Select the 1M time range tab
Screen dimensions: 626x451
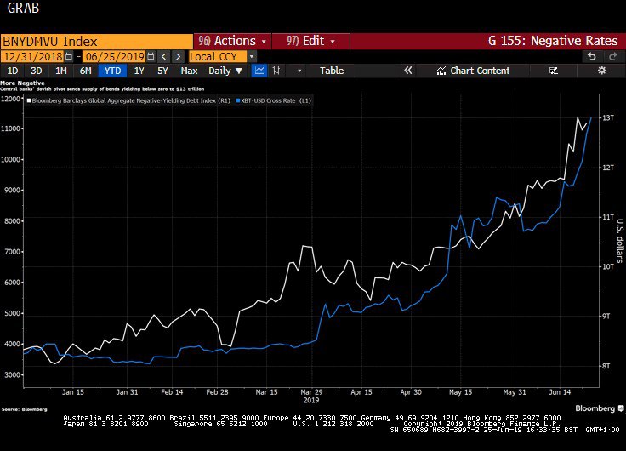point(60,71)
